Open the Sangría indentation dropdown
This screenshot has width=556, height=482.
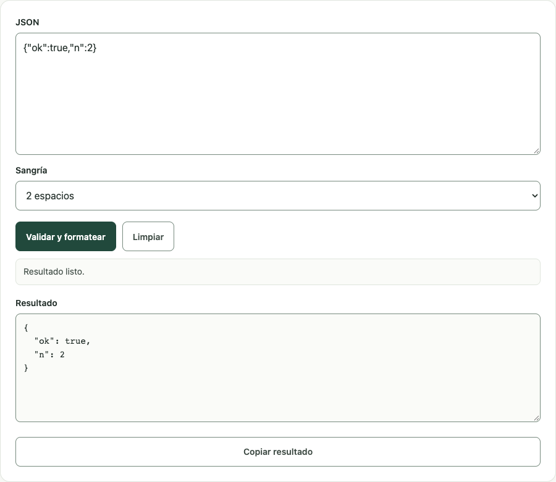point(278,196)
